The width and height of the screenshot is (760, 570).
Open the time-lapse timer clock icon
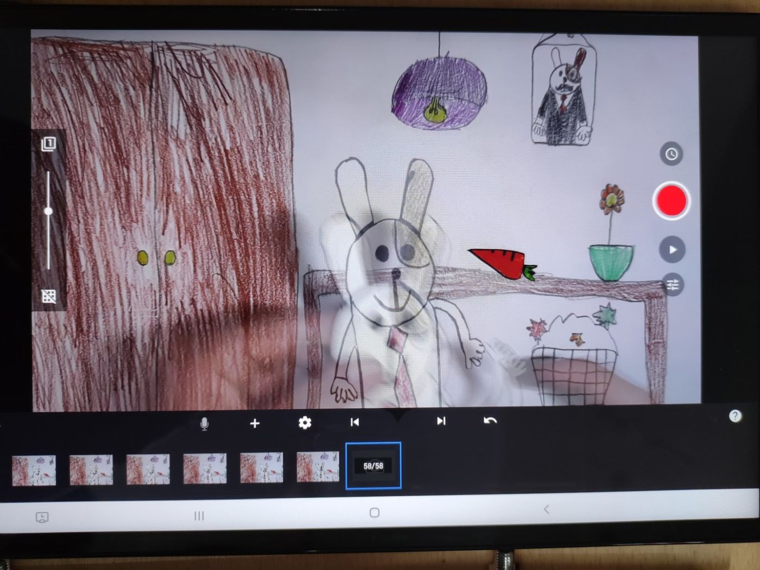tap(671, 154)
